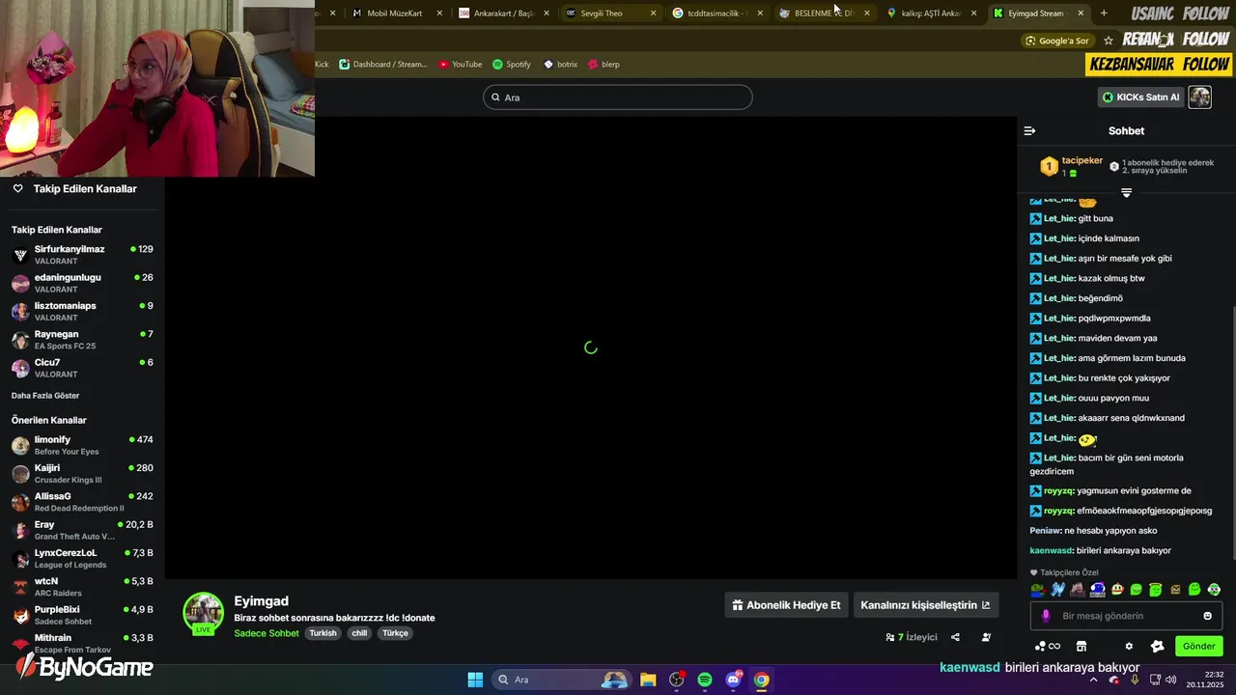Open the shop icon below chat input
1236x695 pixels.
[1081, 646]
